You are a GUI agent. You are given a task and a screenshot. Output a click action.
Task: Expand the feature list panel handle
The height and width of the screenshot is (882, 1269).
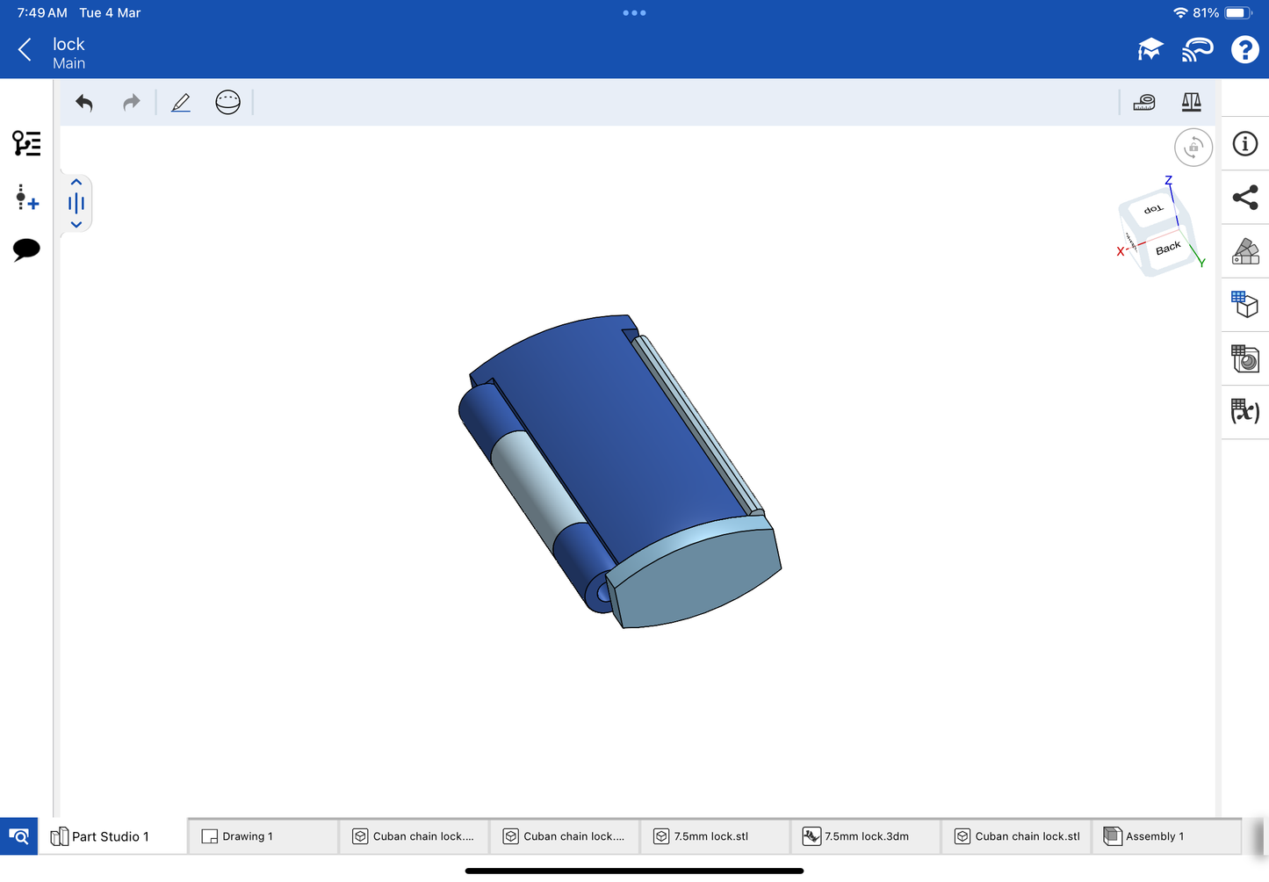click(76, 204)
